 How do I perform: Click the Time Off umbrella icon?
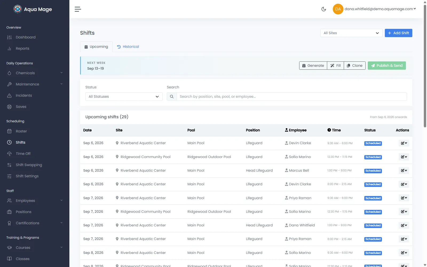9,154
